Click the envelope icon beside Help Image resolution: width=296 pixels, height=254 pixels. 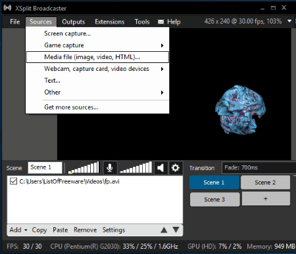click(x=161, y=22)
